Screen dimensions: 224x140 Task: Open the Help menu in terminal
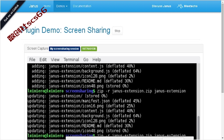[x=97, y=59]
